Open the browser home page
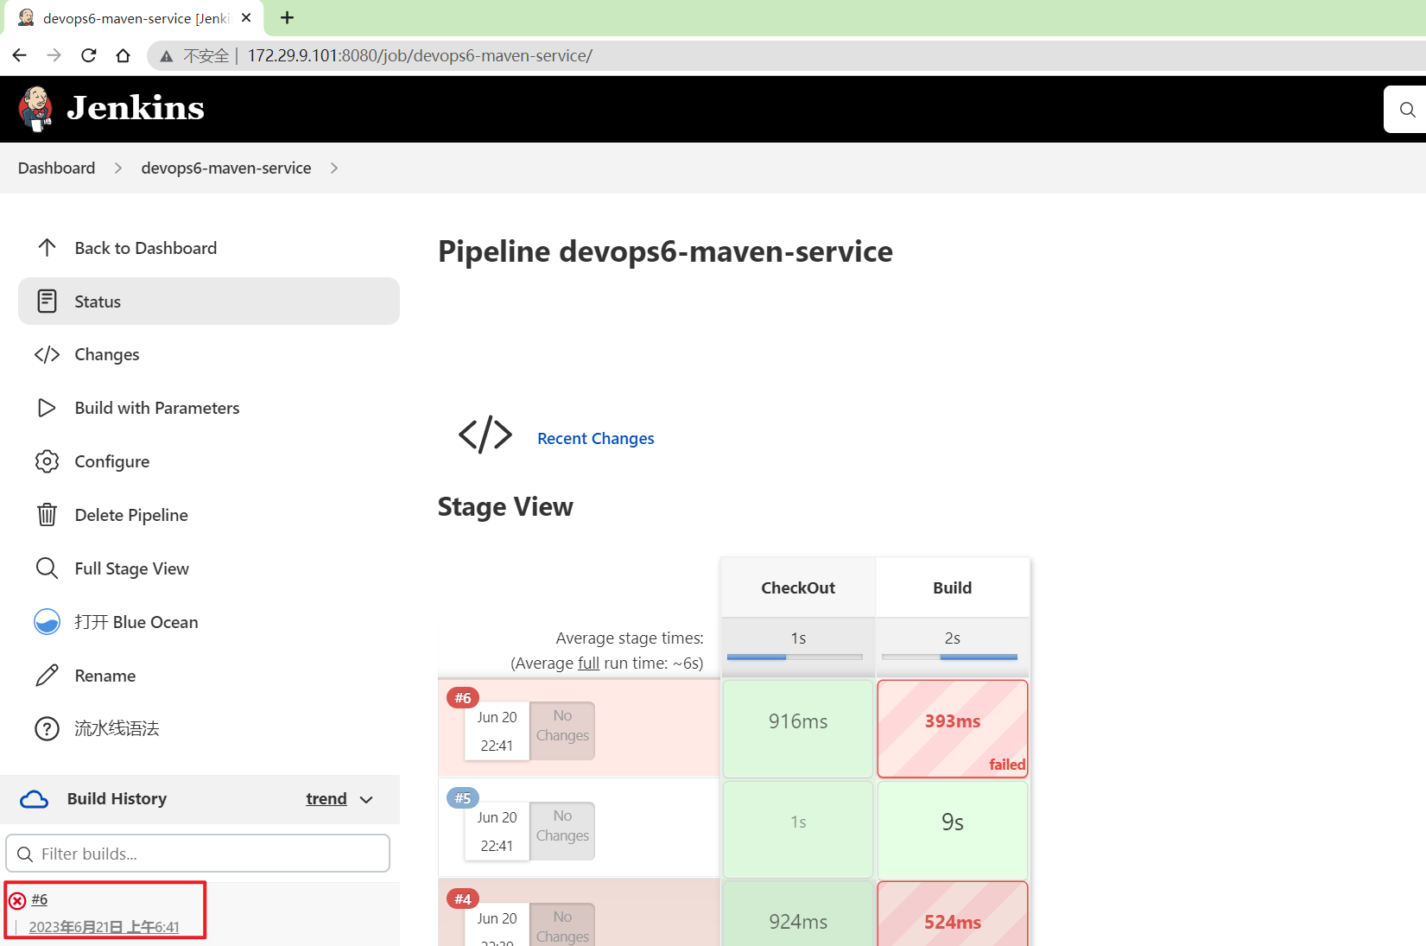This screenshot has width=1426, height=946. (x=123, y=55)
